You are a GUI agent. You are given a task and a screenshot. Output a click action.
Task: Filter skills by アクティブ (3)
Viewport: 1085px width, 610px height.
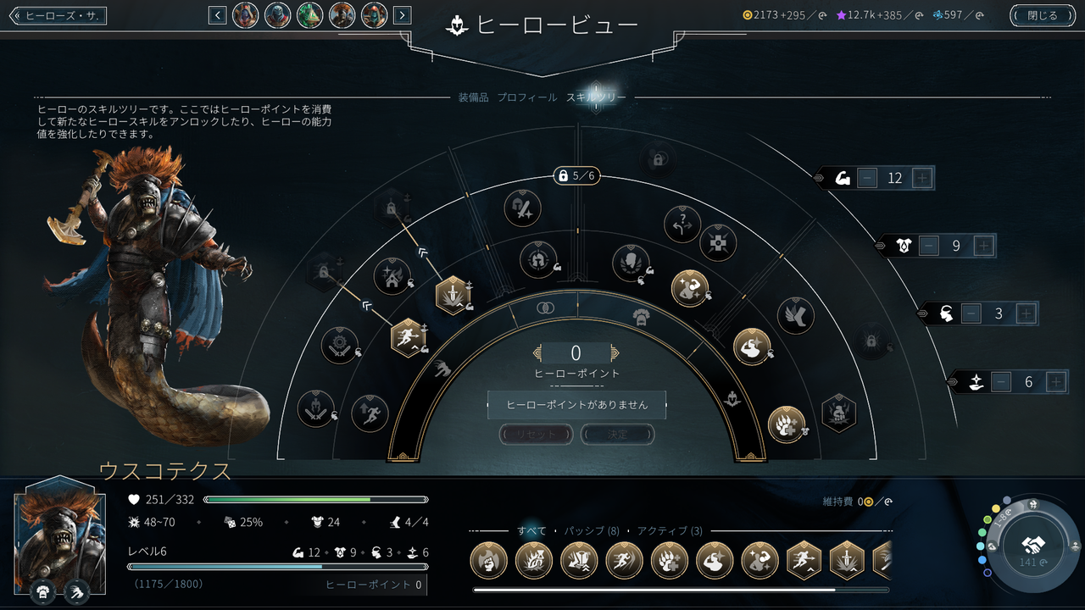pyautogui.click(x=669, y=531)
